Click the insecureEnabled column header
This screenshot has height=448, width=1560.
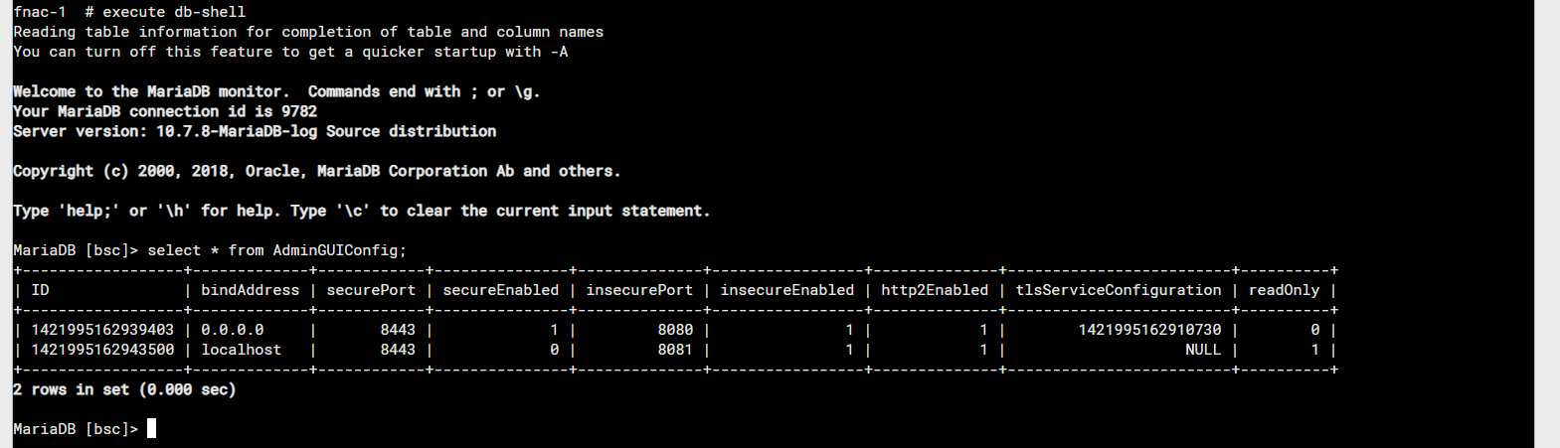pos(786,290)
